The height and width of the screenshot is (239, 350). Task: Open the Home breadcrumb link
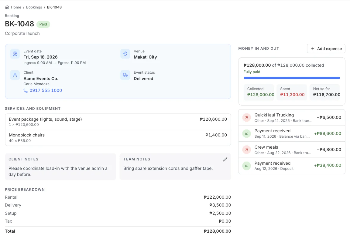click(x=16, y=7)
